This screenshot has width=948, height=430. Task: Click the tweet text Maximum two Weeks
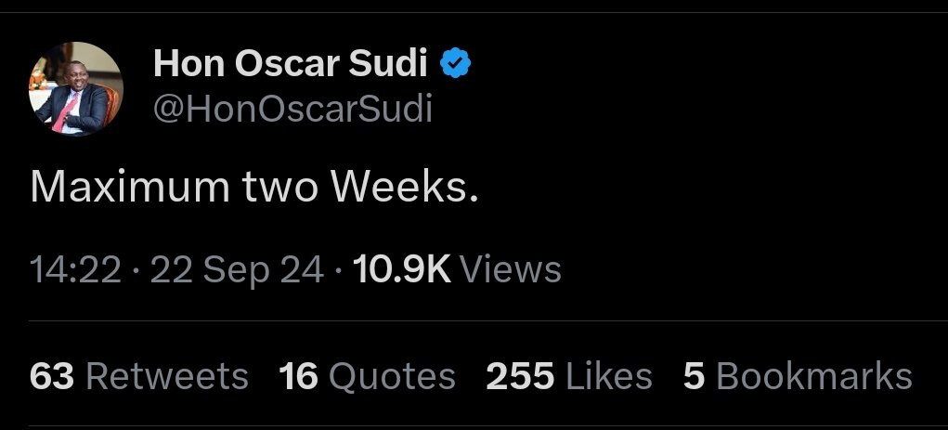253,188
